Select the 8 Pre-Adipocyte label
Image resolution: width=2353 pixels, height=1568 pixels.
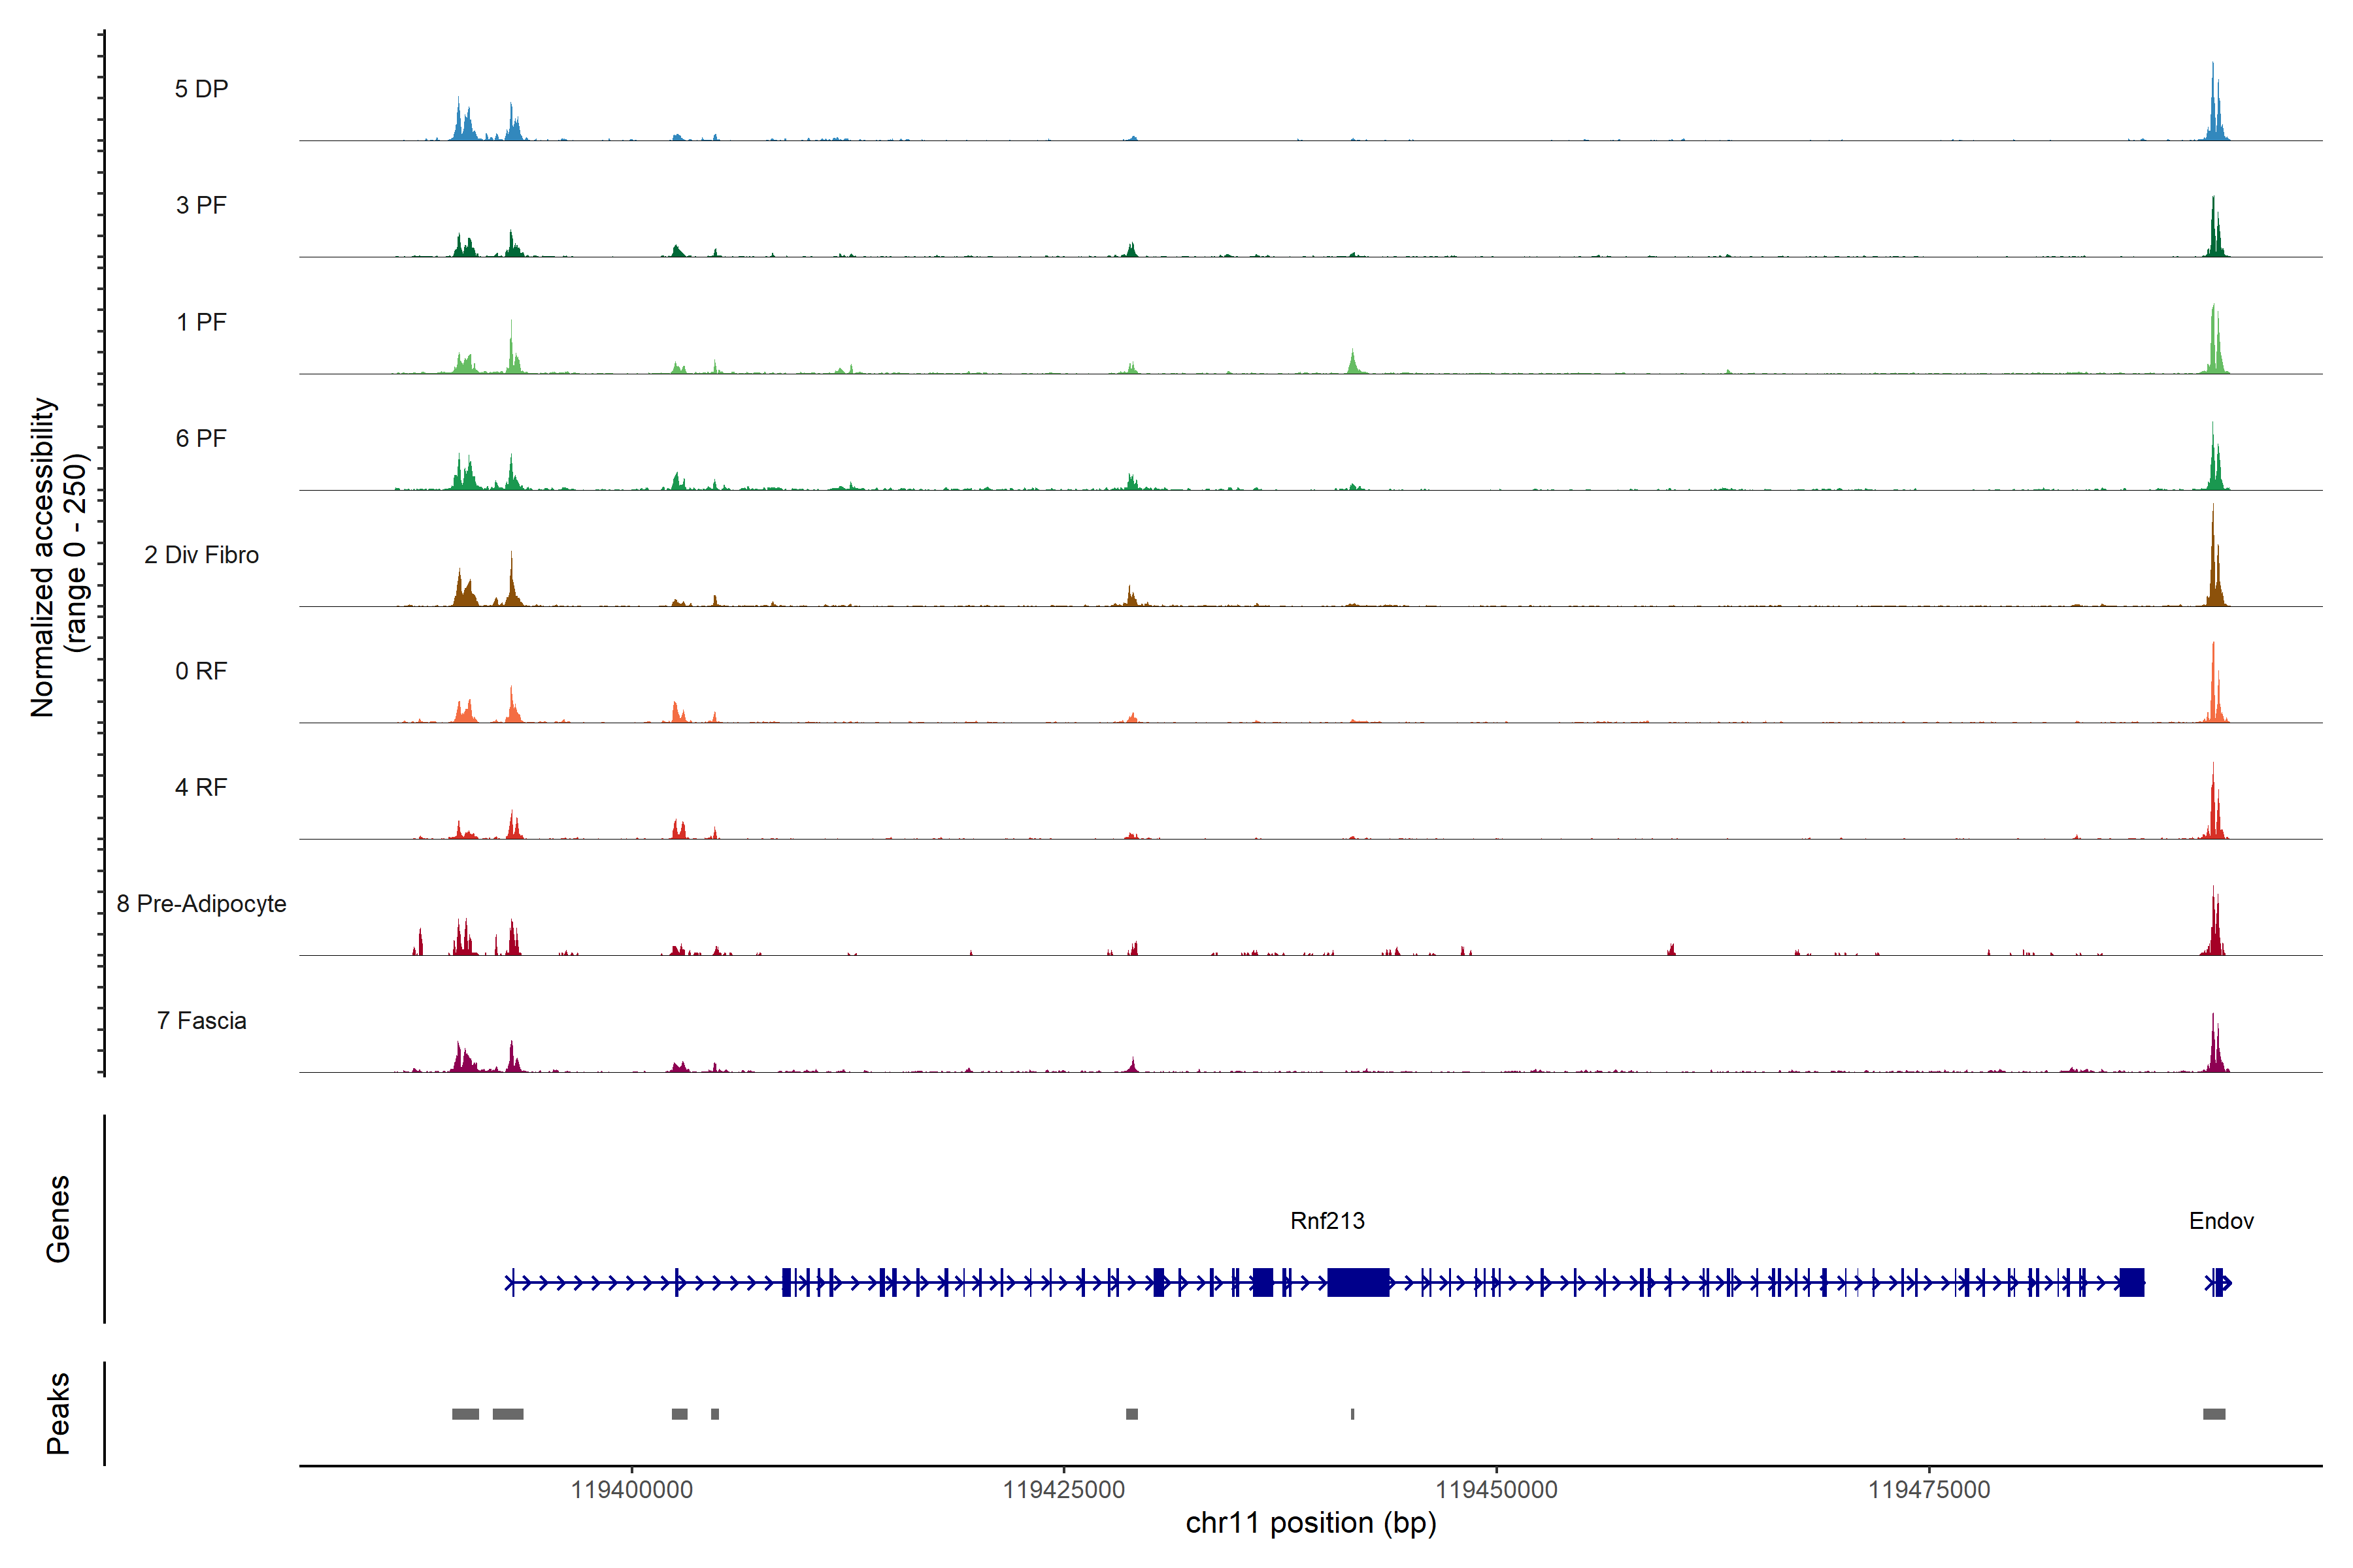tap(201, 904)
